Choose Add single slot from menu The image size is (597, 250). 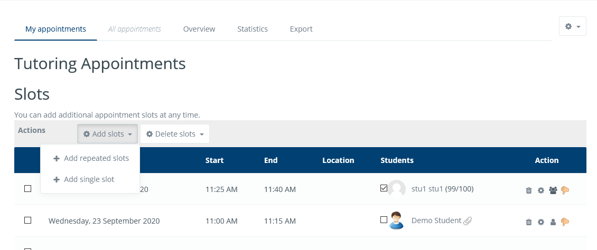(x=89, y=179)
